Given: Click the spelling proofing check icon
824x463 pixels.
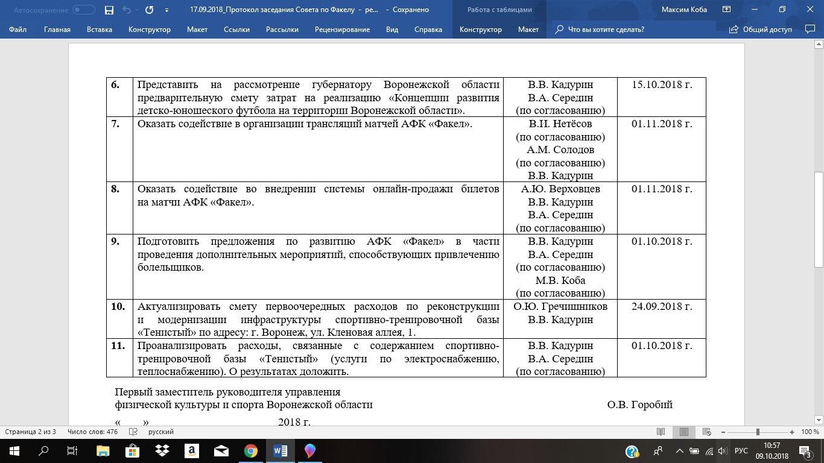Looking at the screenshot, I should click(x=133, y=432).
